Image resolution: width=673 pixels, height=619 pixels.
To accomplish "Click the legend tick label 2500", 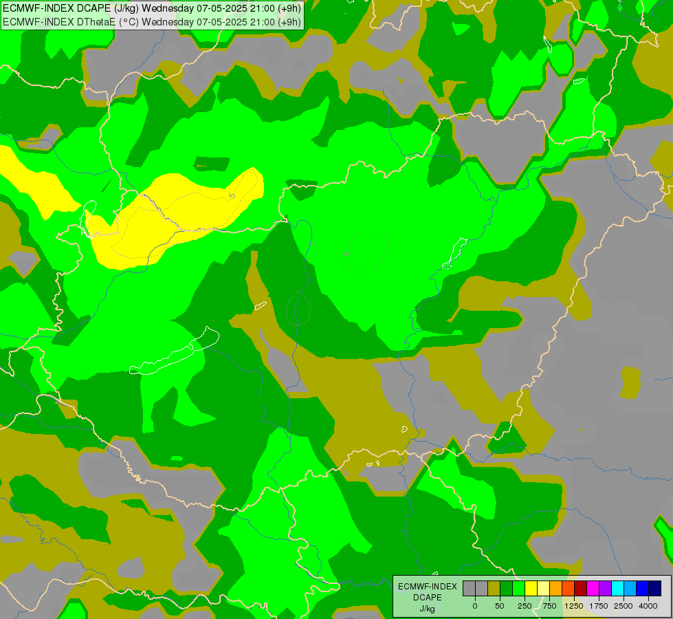I will (624, 606).
